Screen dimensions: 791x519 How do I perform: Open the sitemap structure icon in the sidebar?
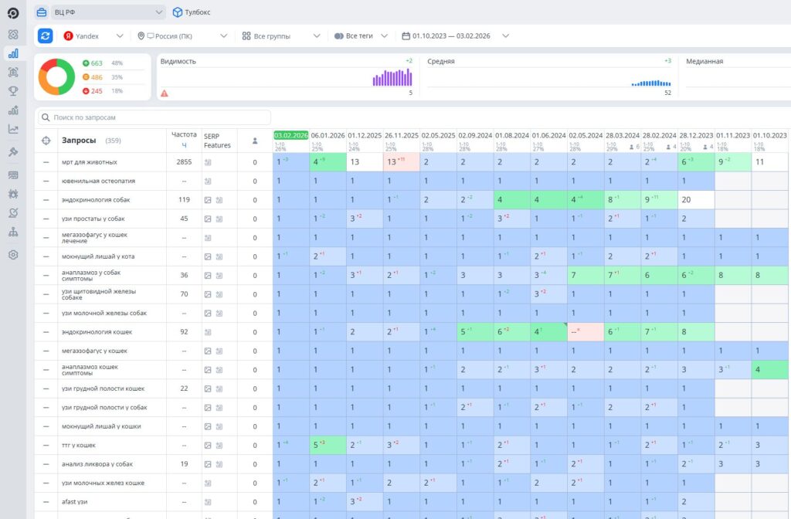[x=13, y=232]
